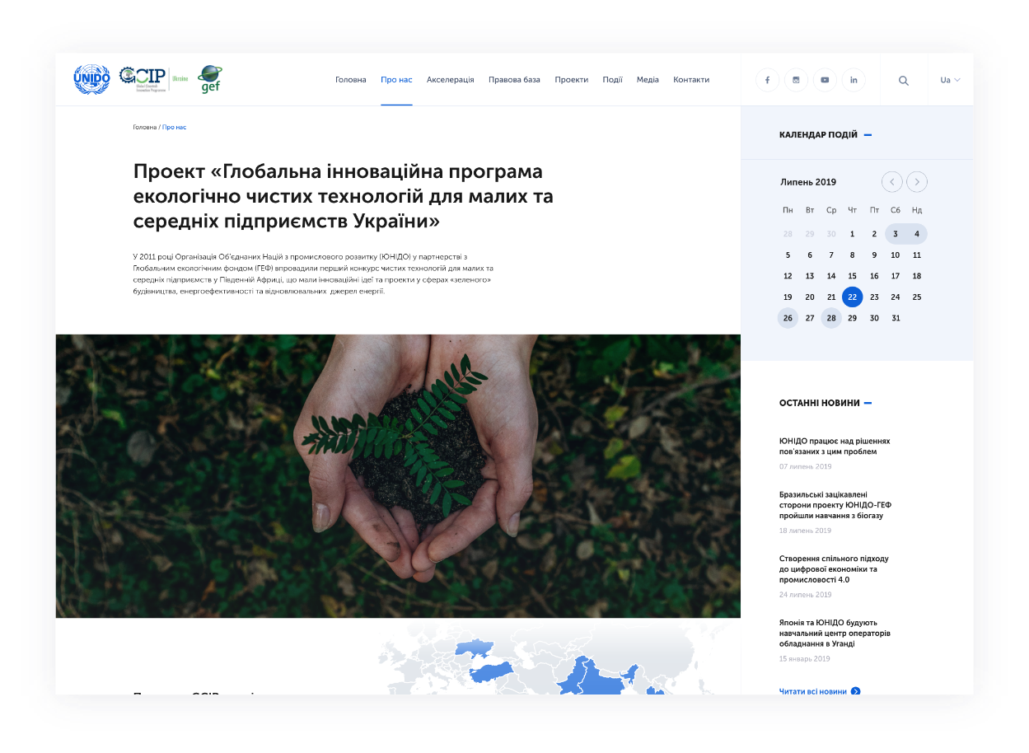This screenshot has width=1029, height=753.
Task: Go to the next month in the calendar
Action: 916,181
